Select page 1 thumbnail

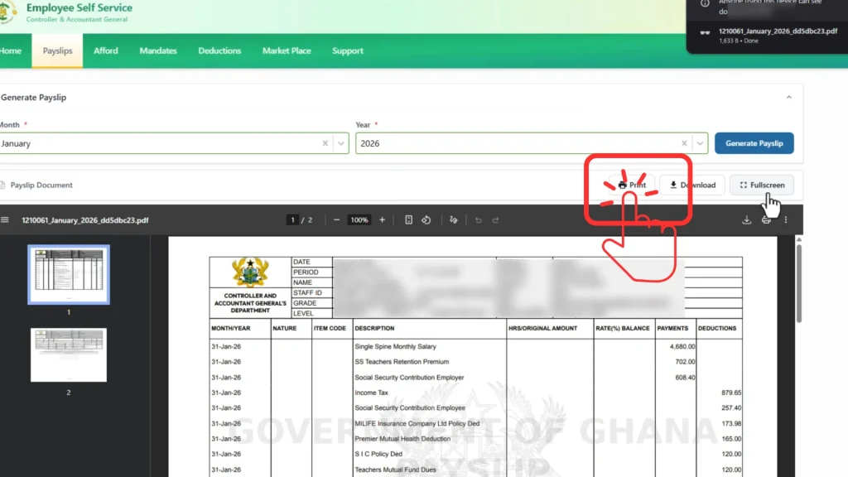69,275
